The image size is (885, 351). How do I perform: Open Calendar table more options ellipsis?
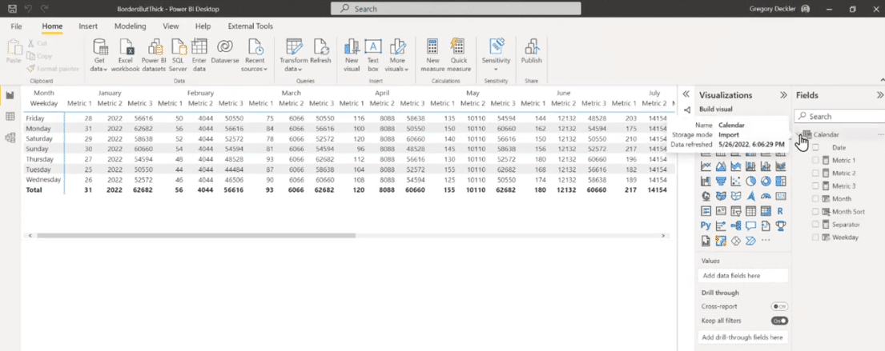(880, 134)
